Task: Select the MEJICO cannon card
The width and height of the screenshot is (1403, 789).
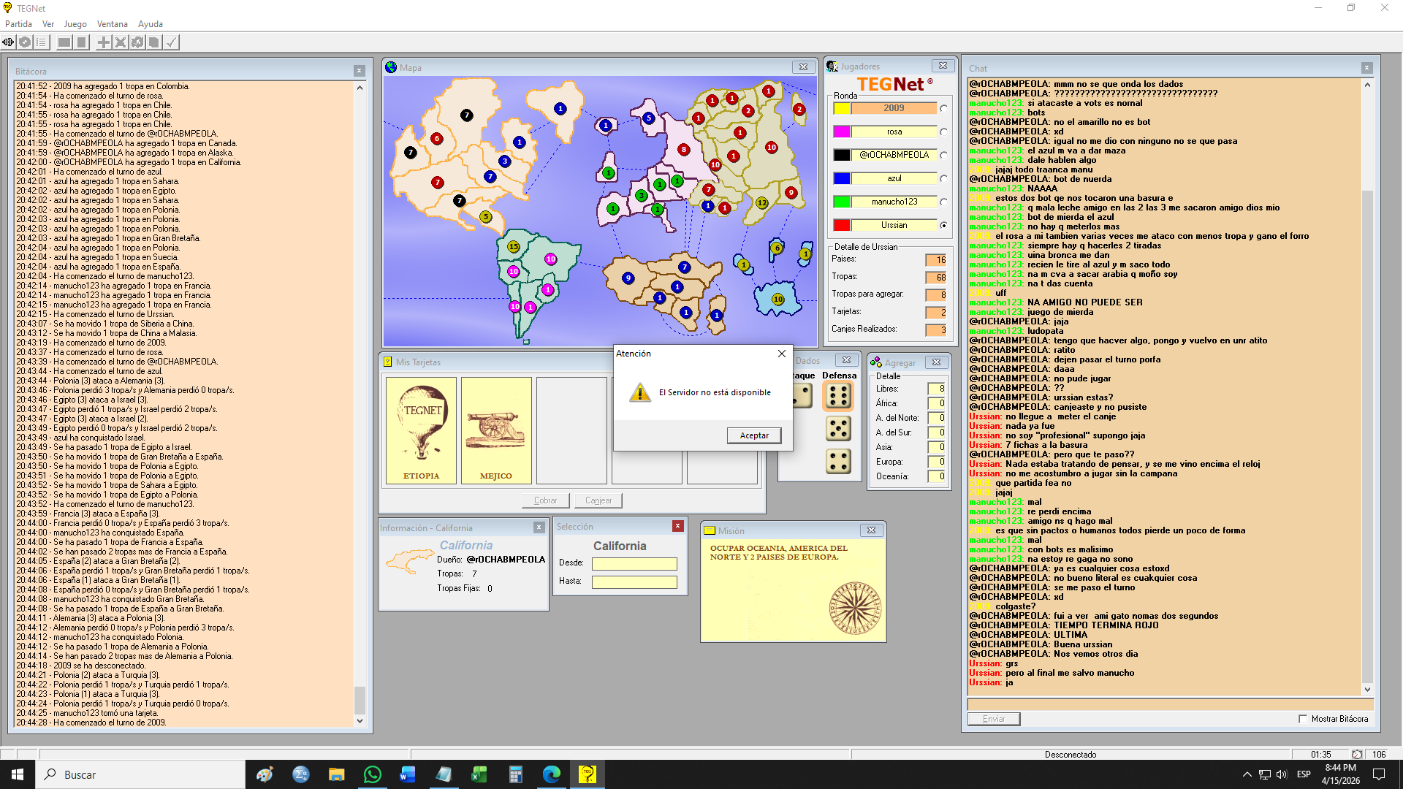Action: [x=496, y=430]
